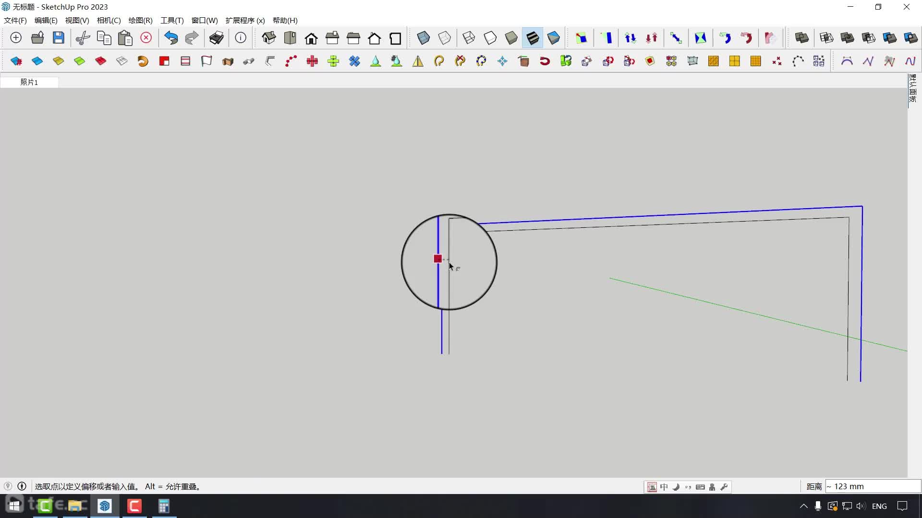Click the red magnet-shaped tool icon
The height and width of the screenshot is (518, 922).
545,61
